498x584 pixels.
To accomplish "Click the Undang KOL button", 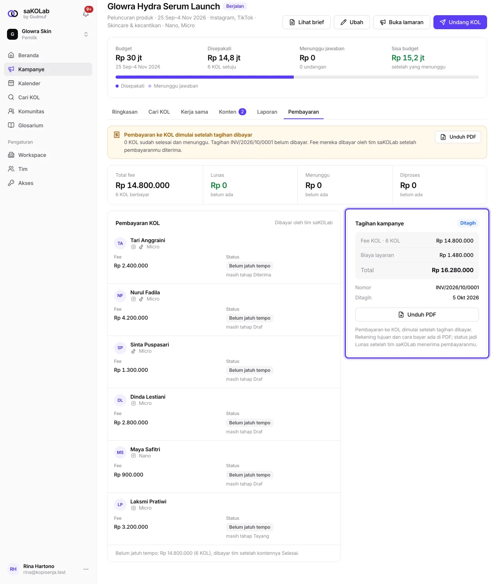I will 460,22.
